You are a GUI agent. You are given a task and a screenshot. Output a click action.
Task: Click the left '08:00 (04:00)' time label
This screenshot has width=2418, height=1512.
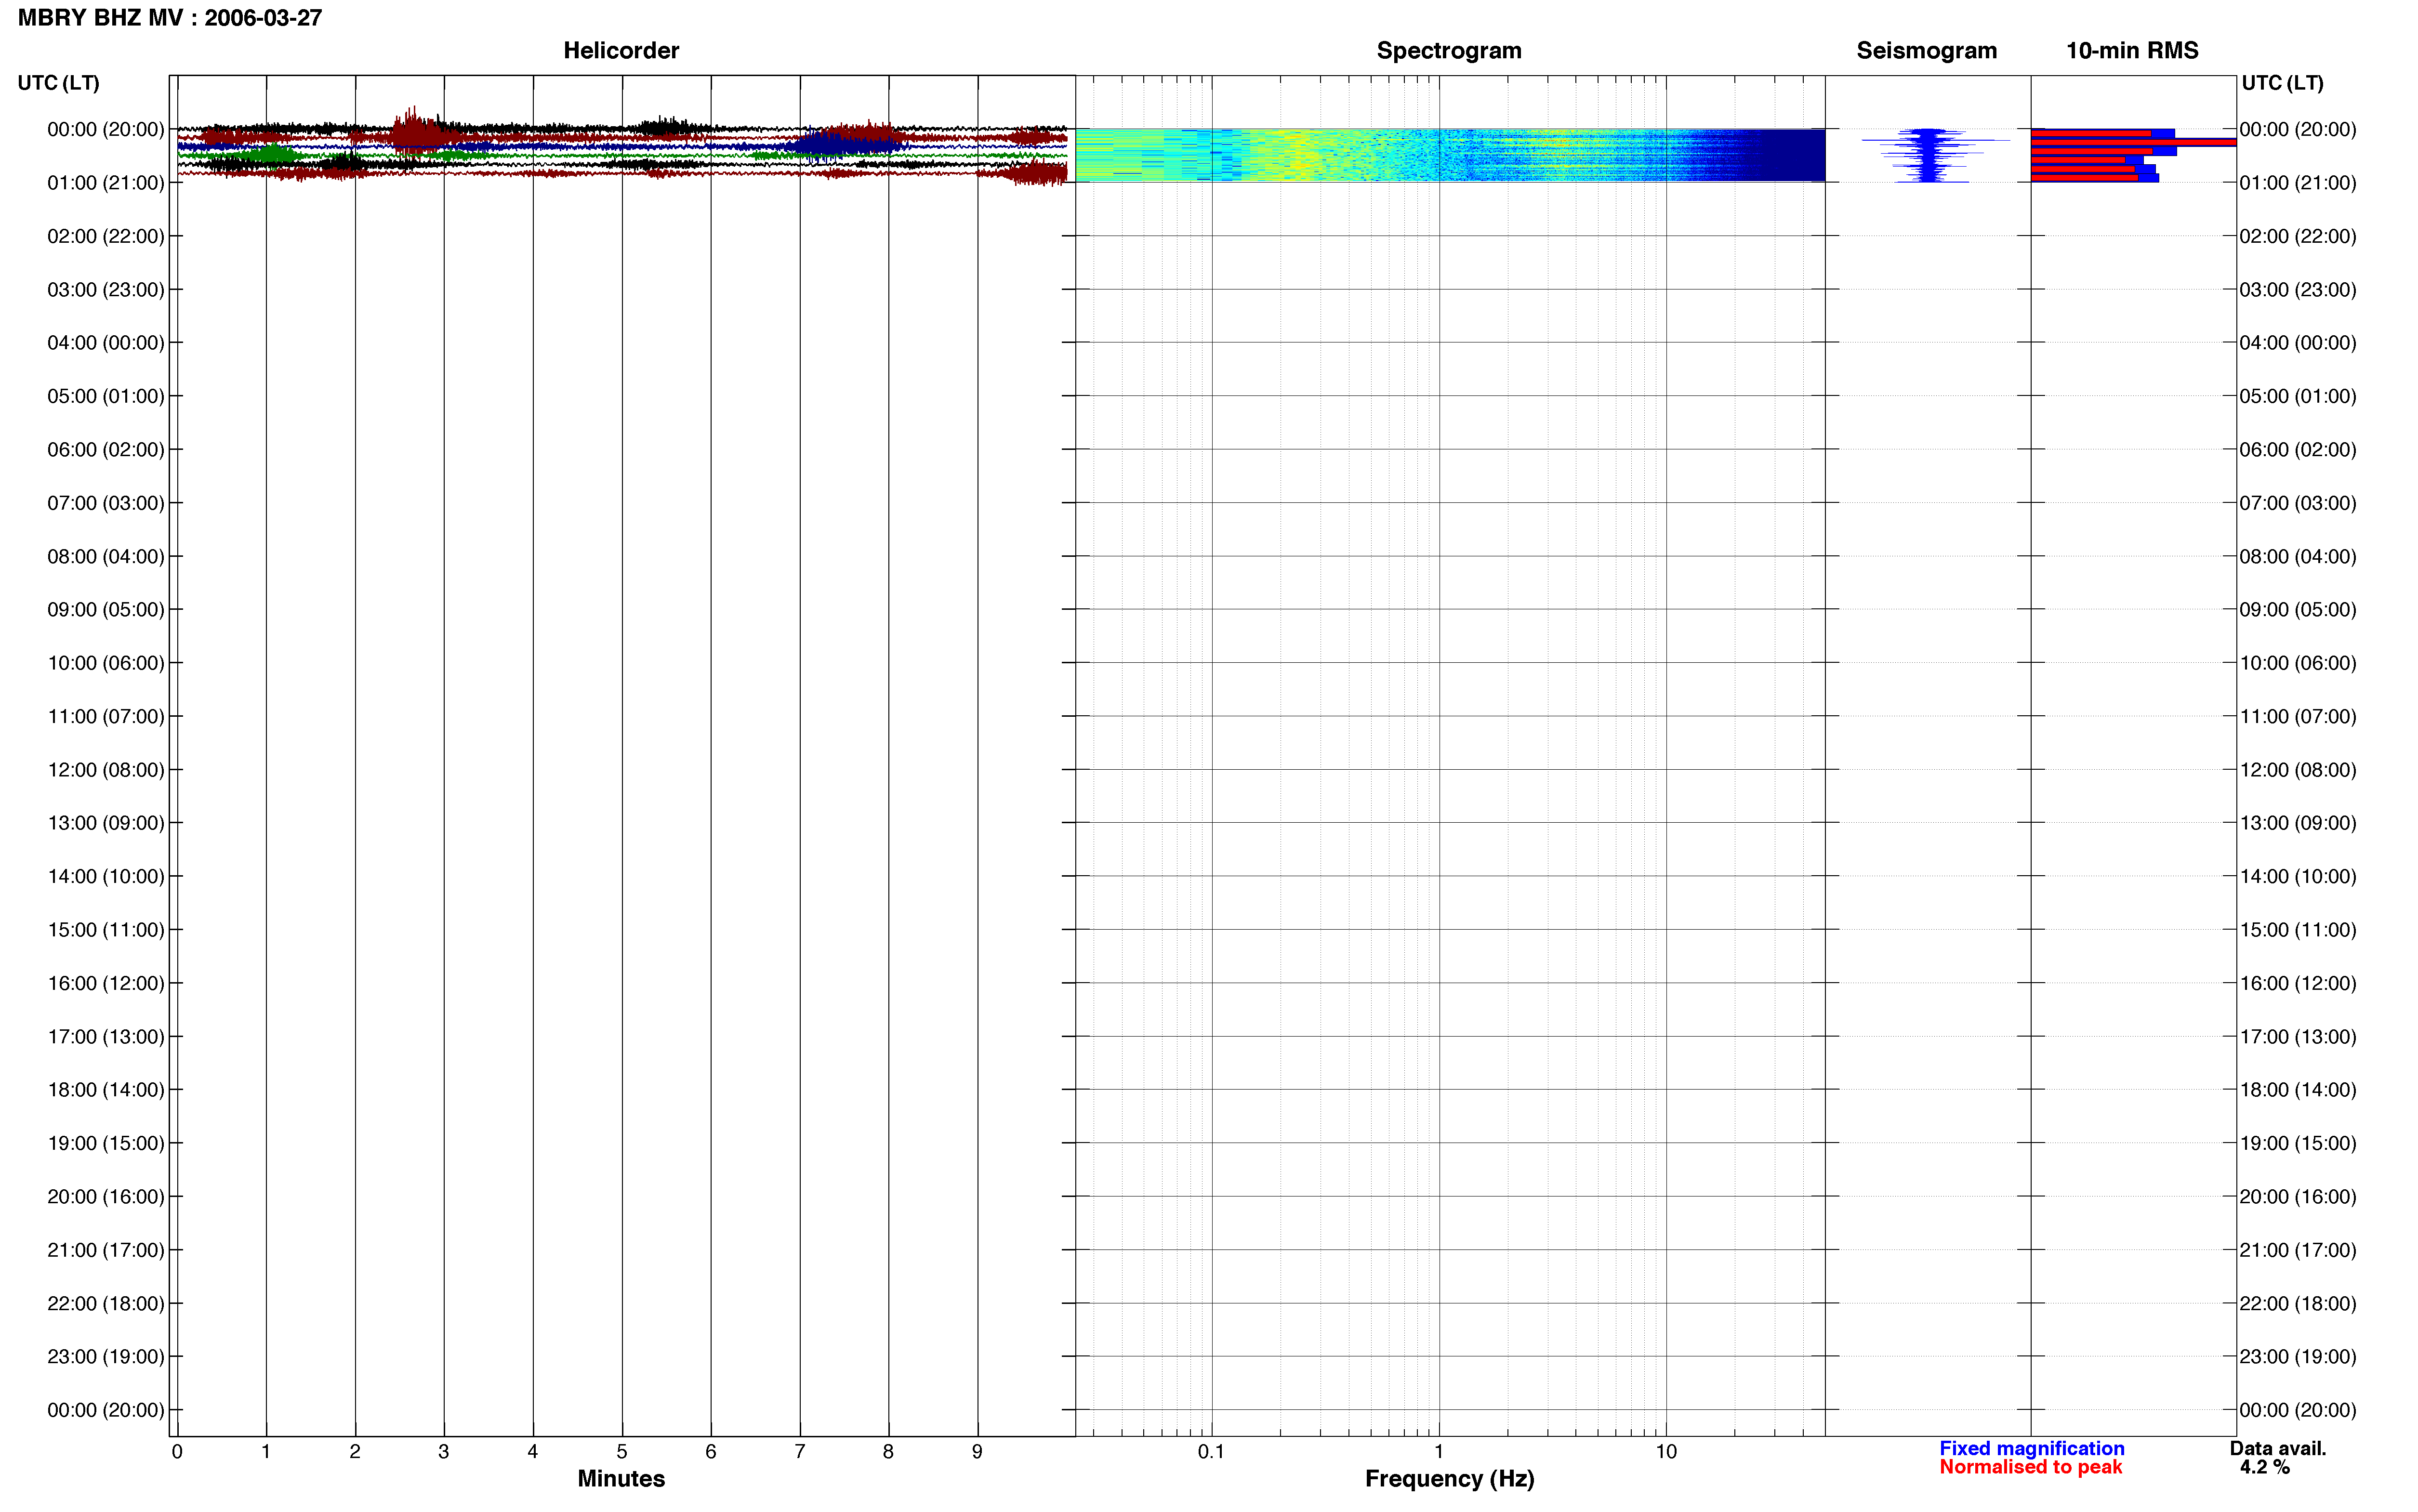tap(106, 557)
